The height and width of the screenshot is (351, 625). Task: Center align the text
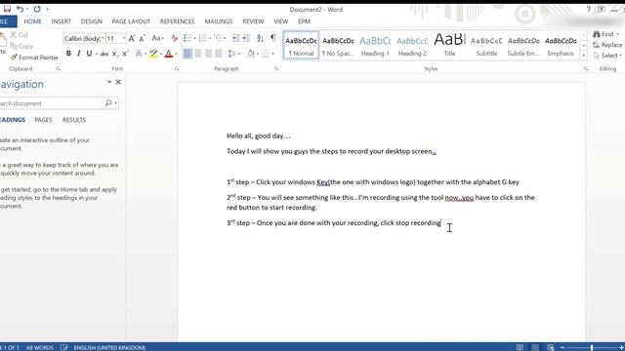(x=197, y=54)
